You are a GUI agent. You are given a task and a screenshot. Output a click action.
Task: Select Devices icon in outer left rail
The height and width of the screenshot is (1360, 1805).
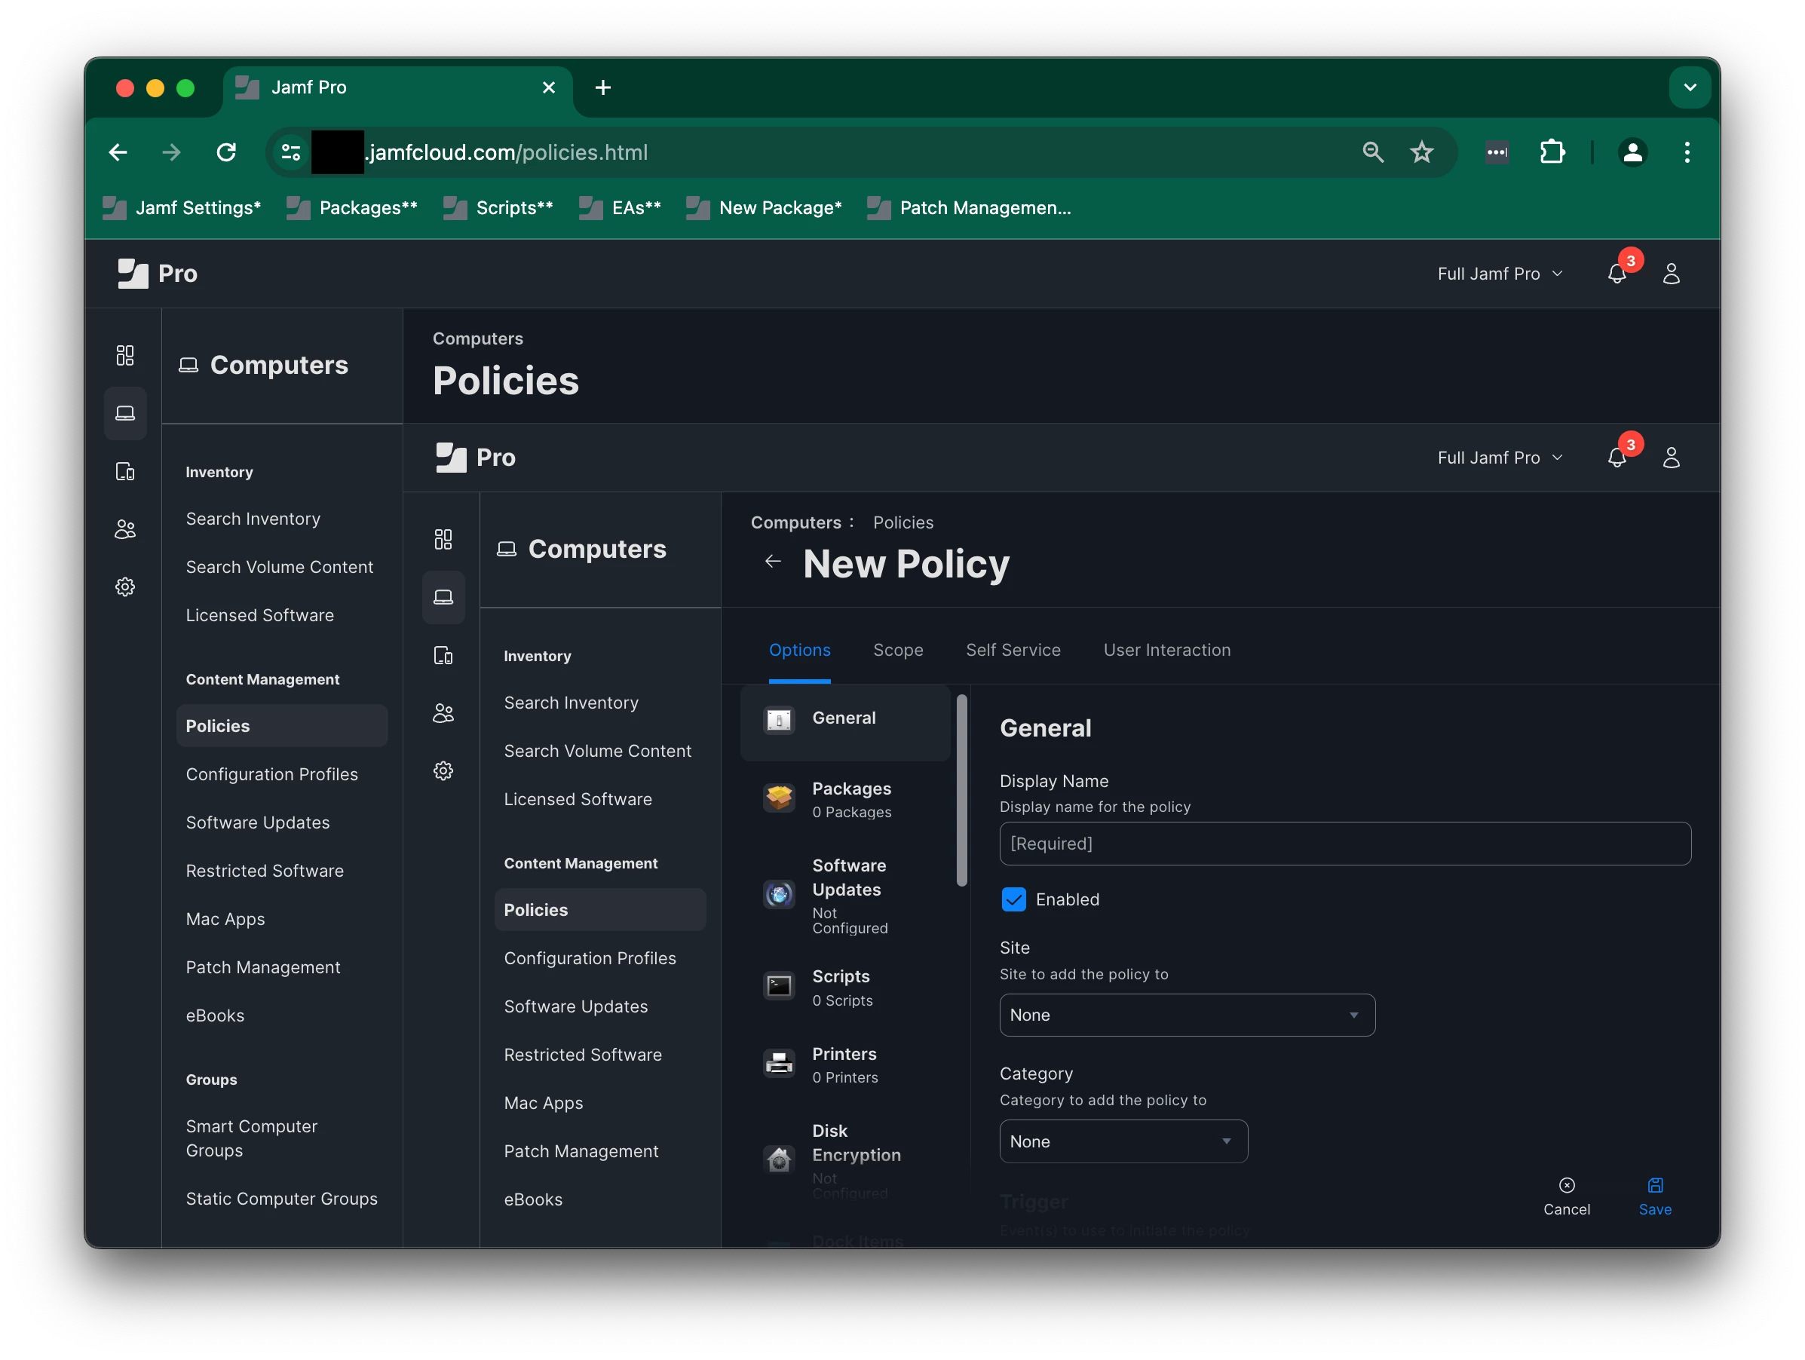pos(125,472)
